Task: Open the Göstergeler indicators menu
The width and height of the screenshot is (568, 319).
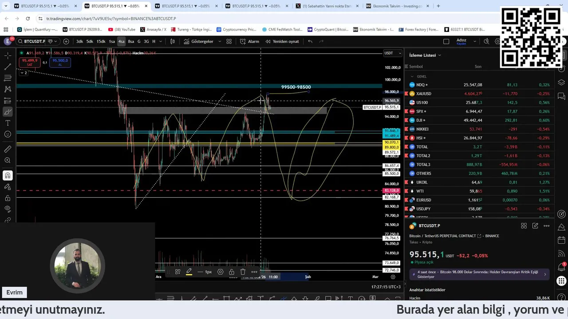Action: [199, 41]
